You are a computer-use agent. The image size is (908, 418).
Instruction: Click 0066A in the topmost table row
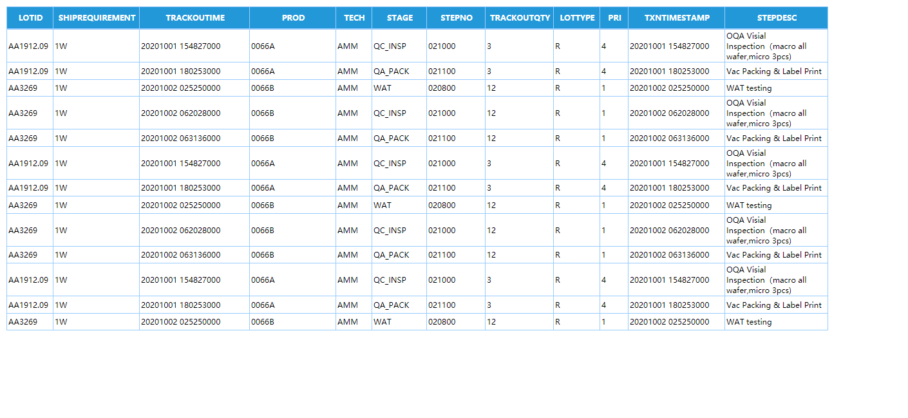(263, 46)
